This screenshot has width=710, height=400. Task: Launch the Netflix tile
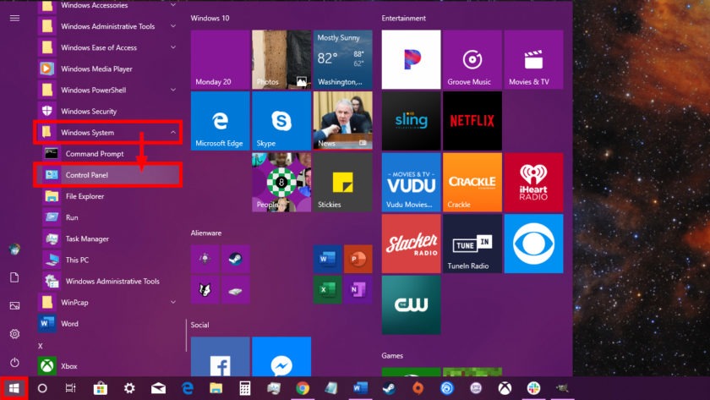coord(472,121)
